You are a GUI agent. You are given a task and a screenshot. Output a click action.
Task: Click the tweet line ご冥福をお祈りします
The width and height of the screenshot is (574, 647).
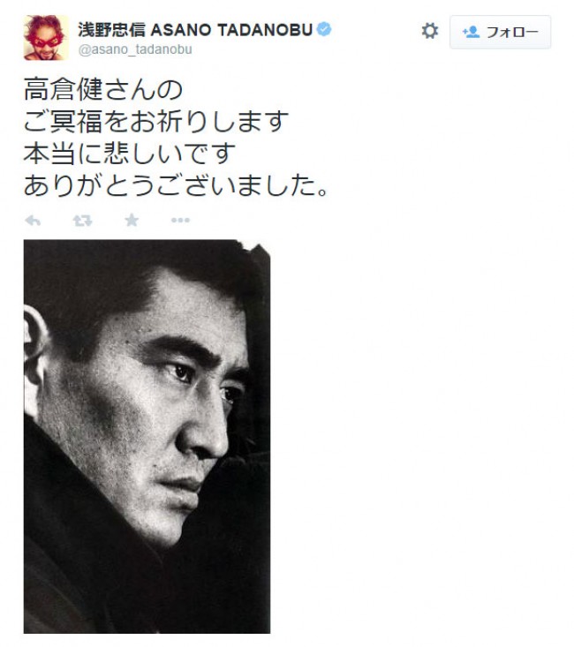[x=155, y=121]
